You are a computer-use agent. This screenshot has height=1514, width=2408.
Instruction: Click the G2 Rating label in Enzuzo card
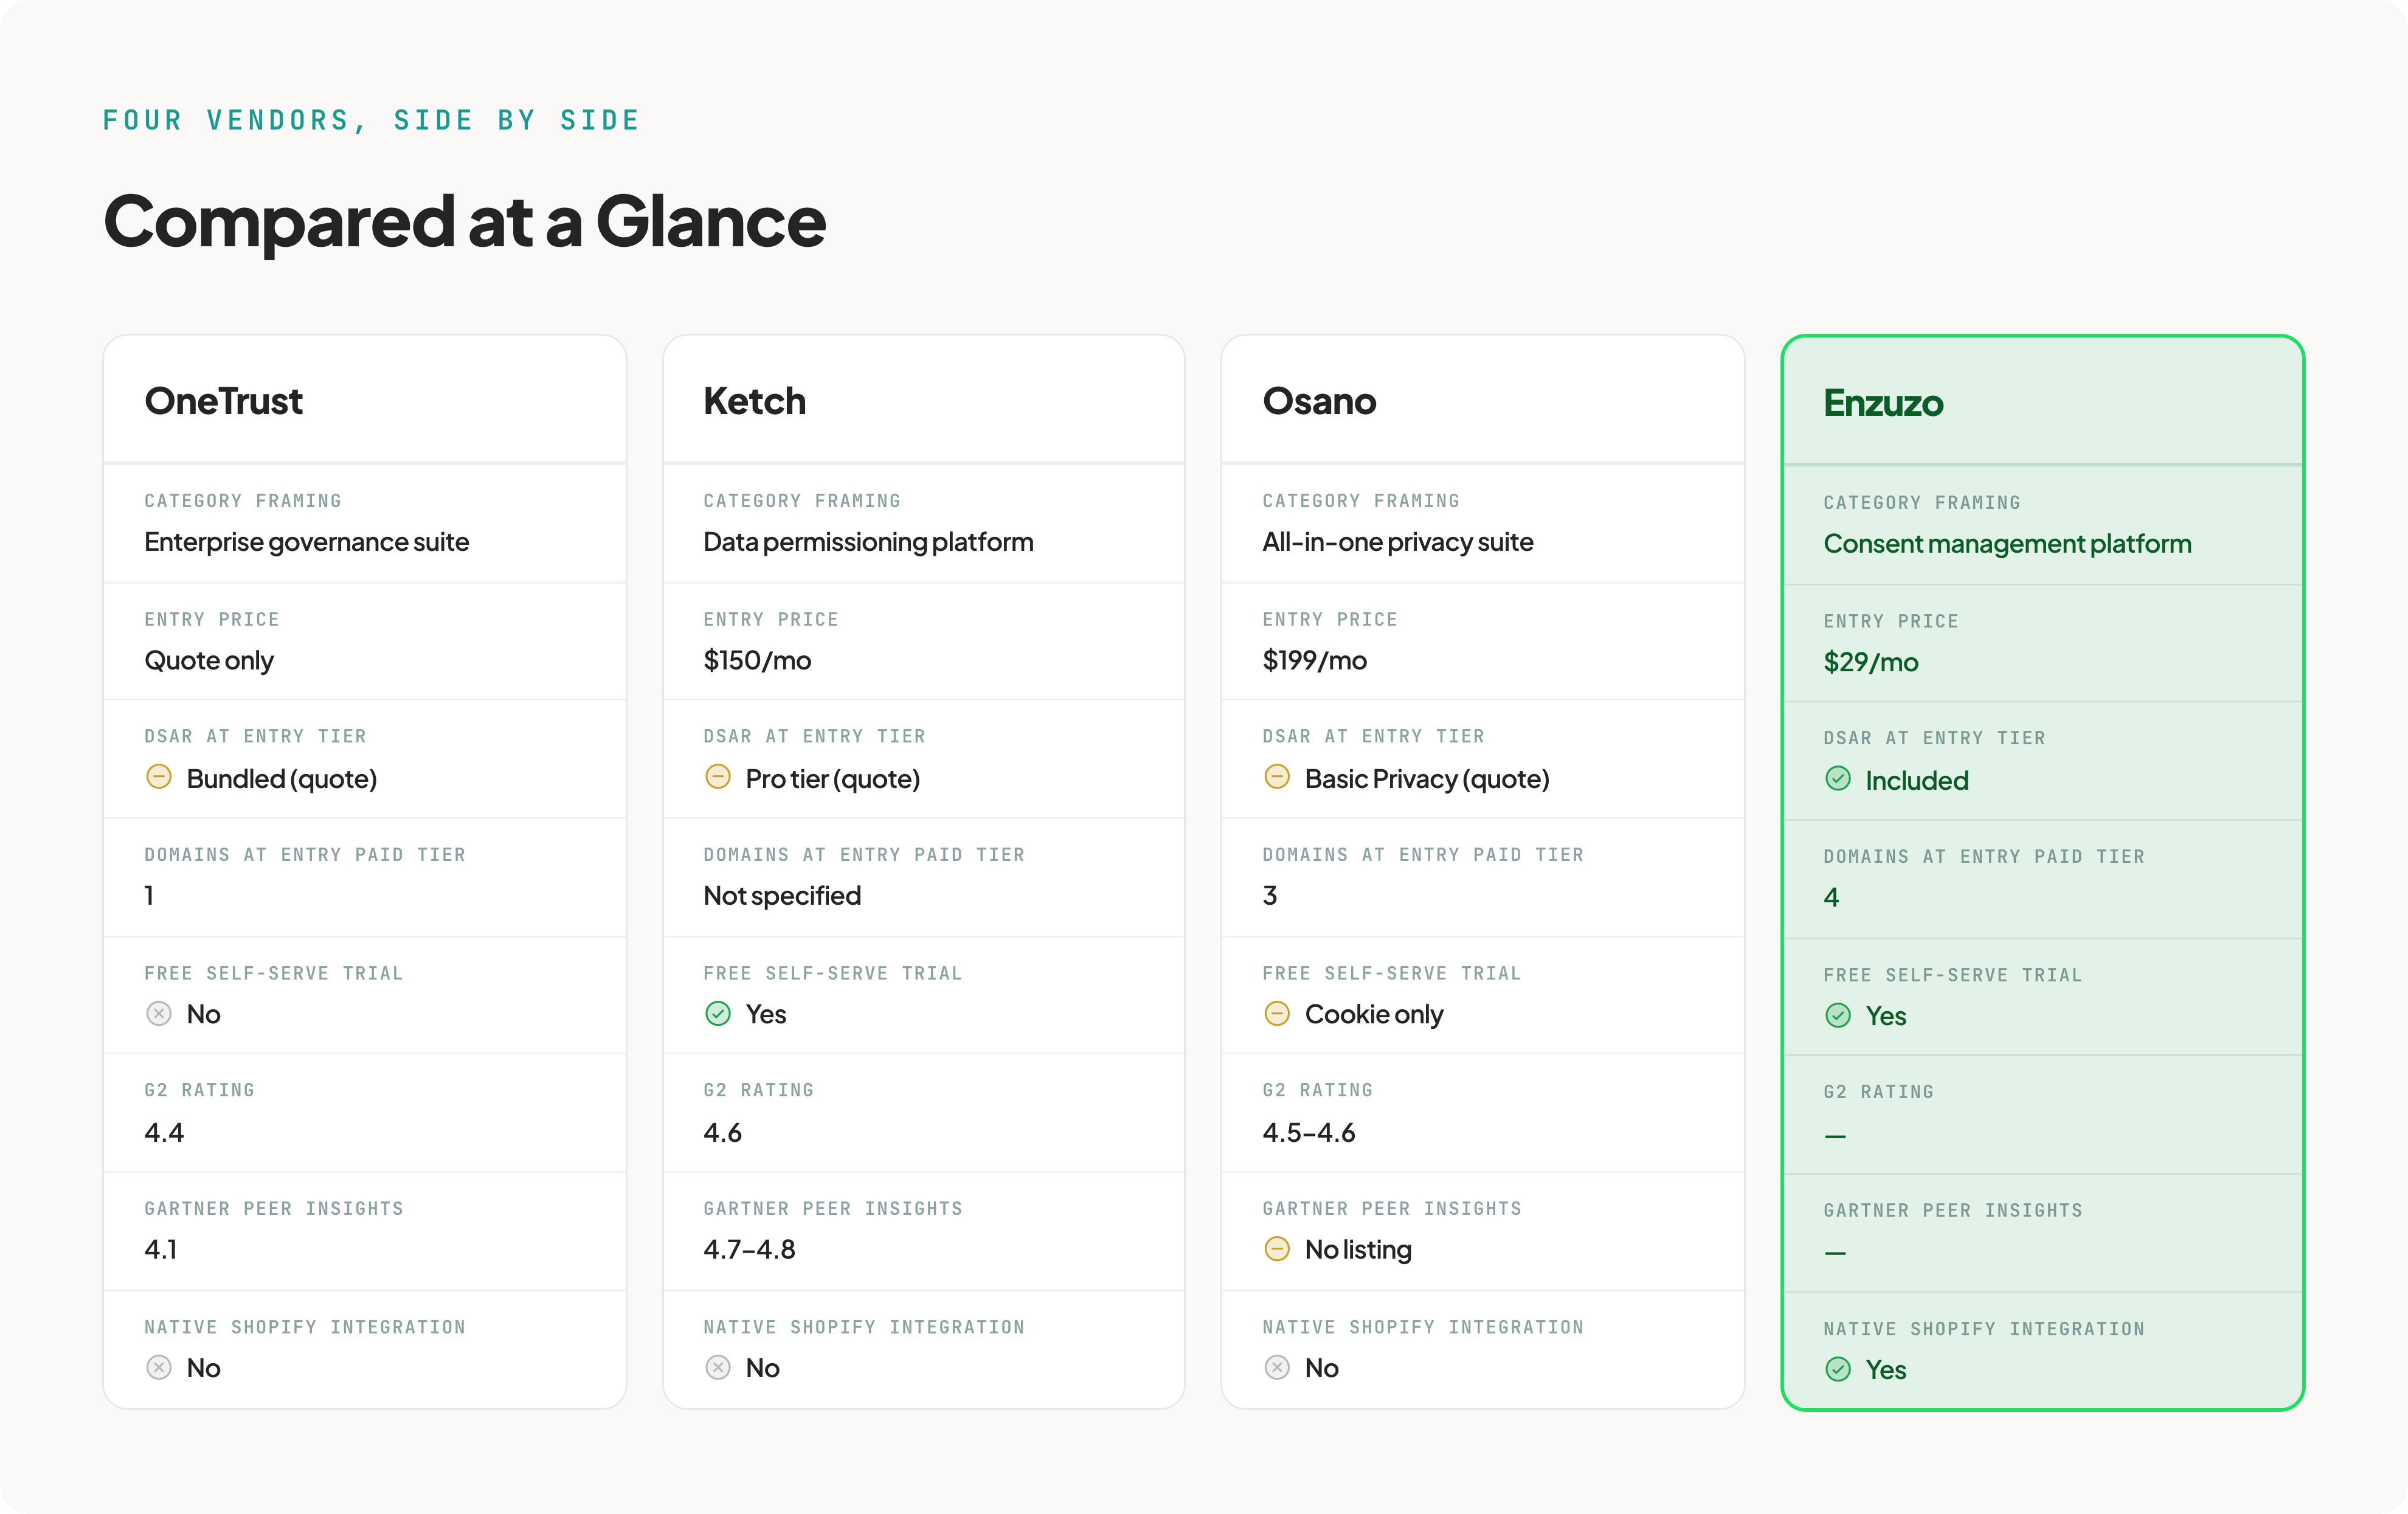1878,1093
